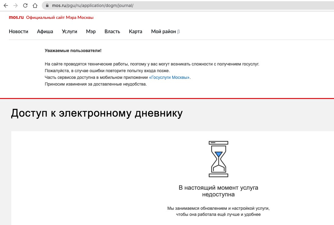Go back using the browser back arrow
334x225 pixels.
tap(6, 5)
